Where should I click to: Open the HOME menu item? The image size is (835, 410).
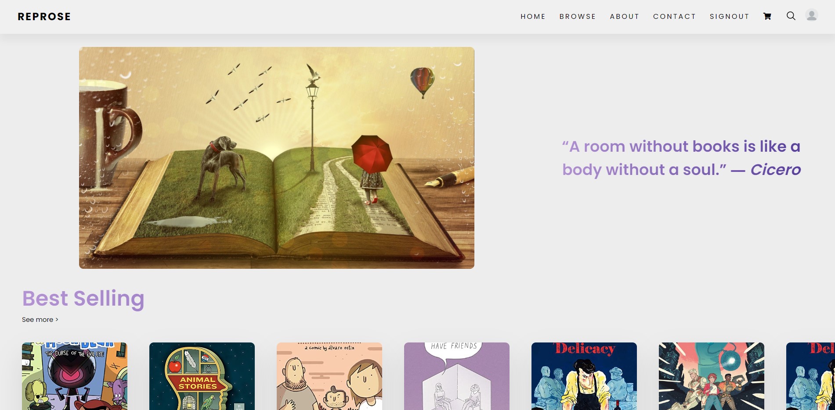pos(533,17)
